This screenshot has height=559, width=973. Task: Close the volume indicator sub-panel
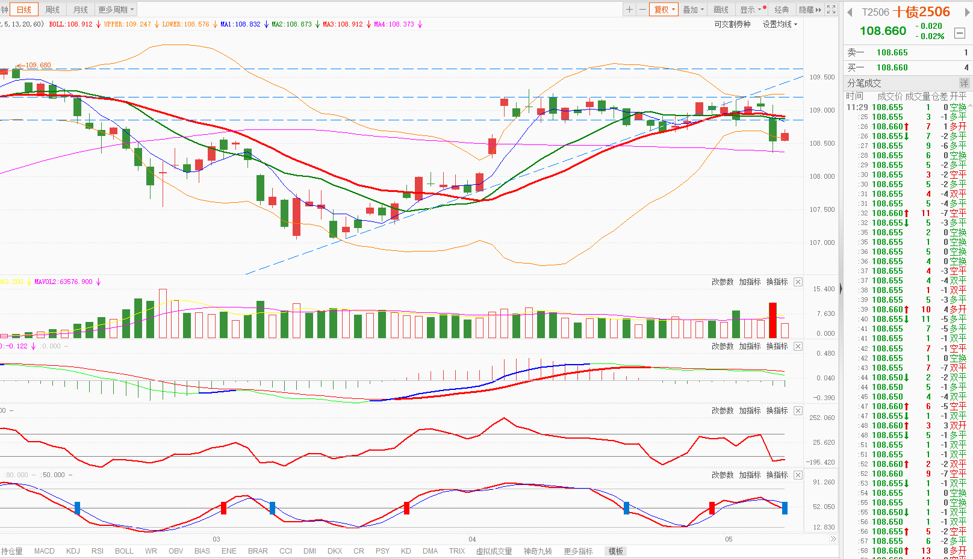[798, 282]
